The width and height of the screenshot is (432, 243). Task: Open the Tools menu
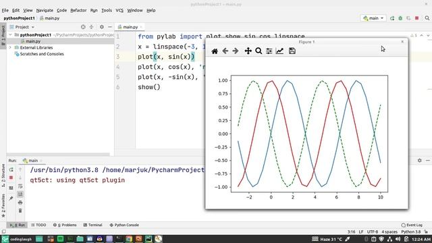107,10
